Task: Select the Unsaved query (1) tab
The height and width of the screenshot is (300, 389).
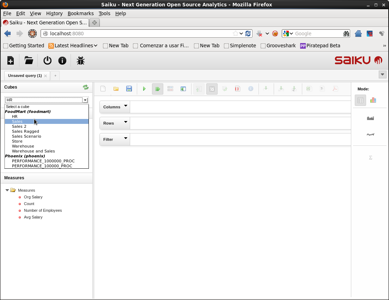Action: point(25,76)
